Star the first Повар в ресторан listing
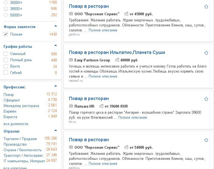Screen dimensions: 214x169 click(x=206, y=7)
